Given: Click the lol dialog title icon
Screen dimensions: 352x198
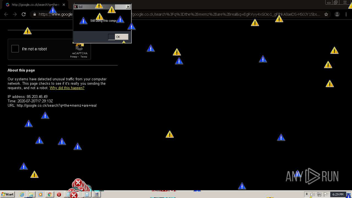Looking at the screenshot, I should [x=76, y=7].
